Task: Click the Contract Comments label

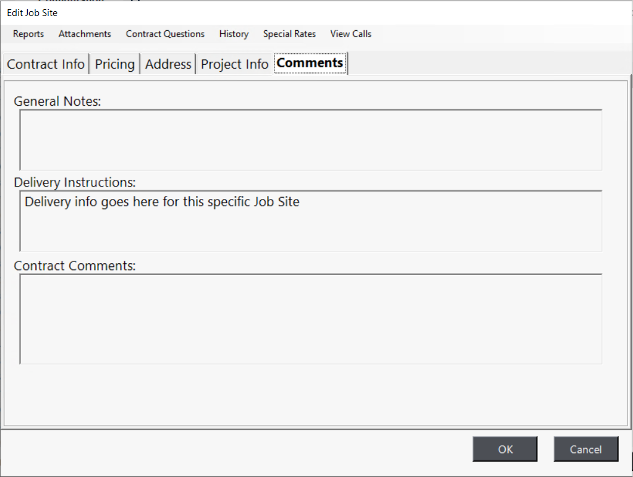Action: tap(75, 266)
